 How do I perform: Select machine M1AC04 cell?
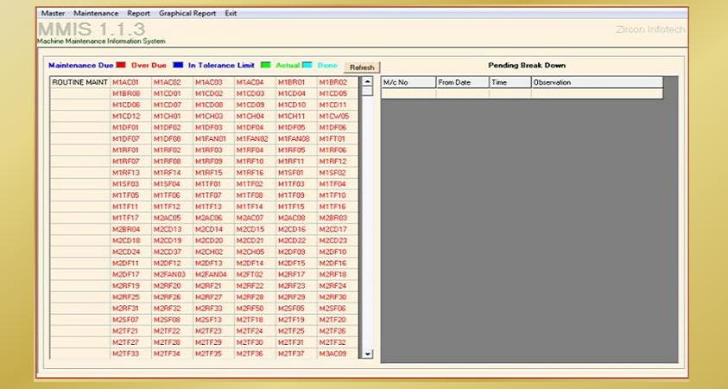[x=255, y=82]
